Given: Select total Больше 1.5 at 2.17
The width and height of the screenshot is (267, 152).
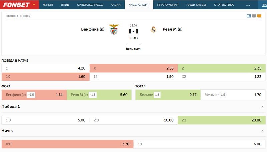Looking at the screenshot, I should click(x=168, y=95).
